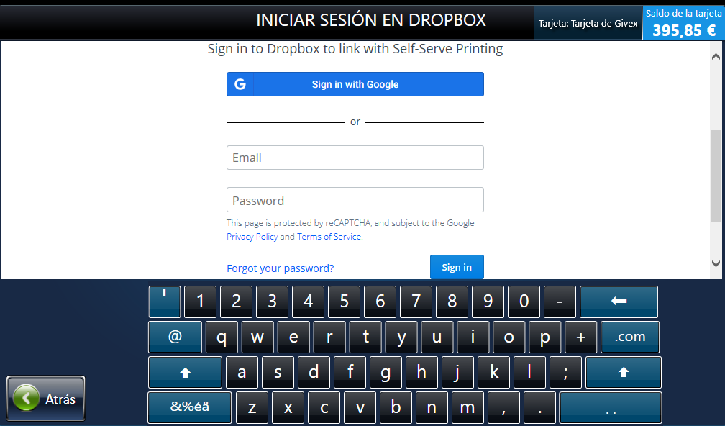Go back with the Atrás button
Image resolution: width=725 pixels, height=426 pixels.
coord(46,398)
